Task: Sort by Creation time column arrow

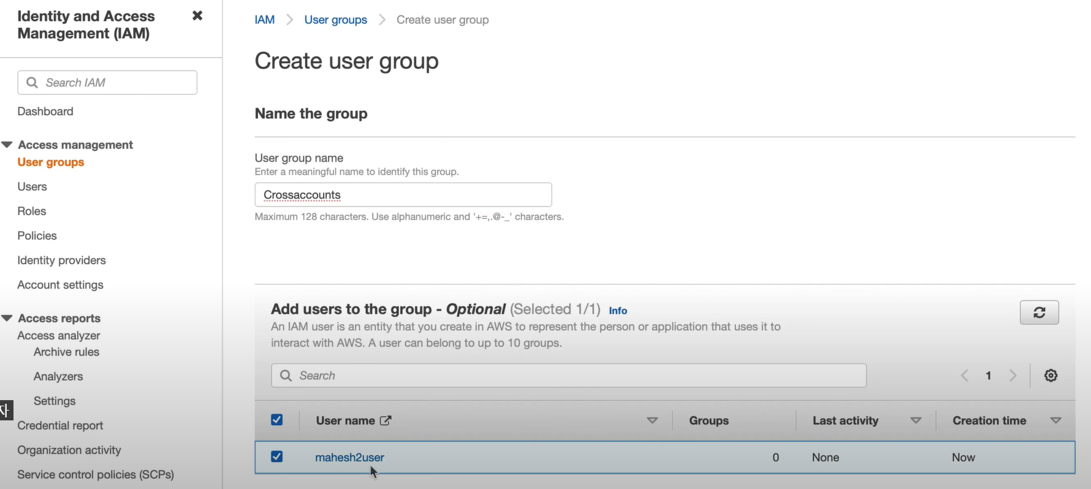Action: 1055,420
